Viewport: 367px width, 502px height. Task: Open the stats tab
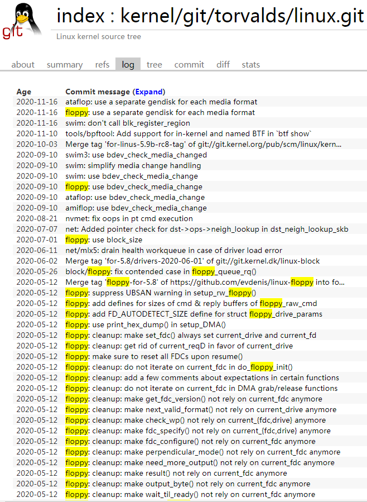click(250, 65)
